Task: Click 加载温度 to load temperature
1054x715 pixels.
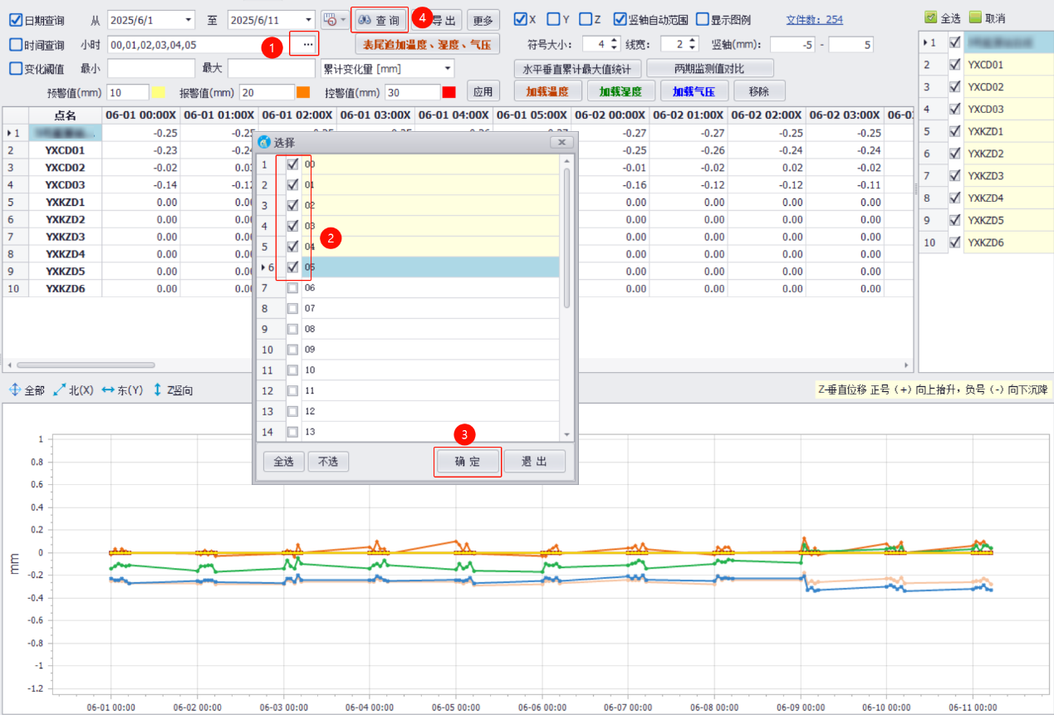Action: click(547, 91)
